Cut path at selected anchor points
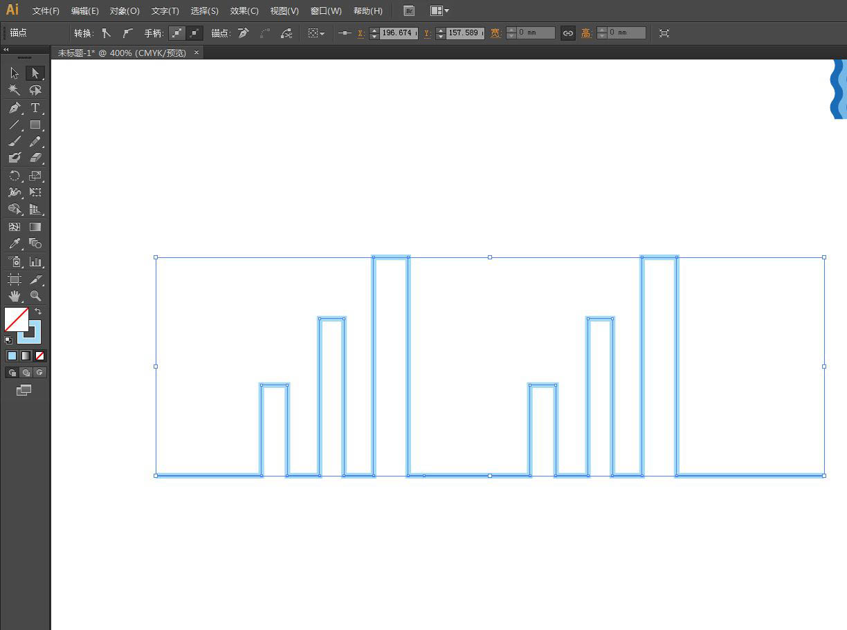The image size is (847, 630). click(286, 33)
